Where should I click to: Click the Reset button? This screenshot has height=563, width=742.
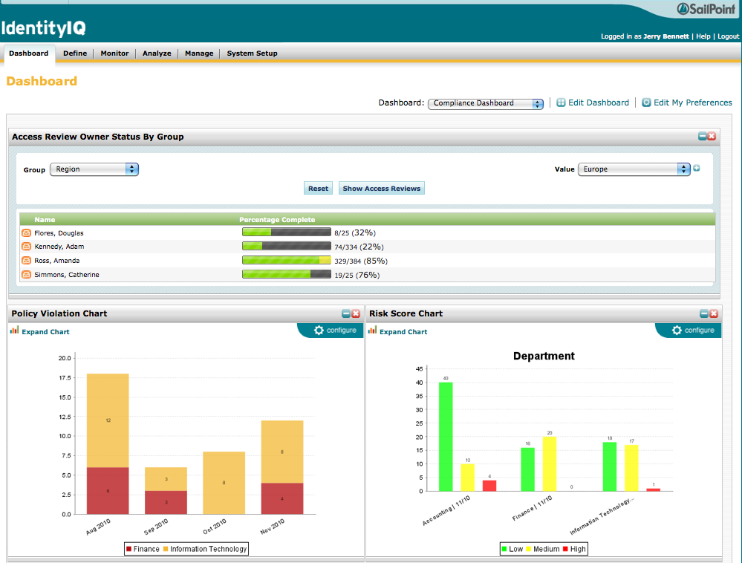[318, 189]
